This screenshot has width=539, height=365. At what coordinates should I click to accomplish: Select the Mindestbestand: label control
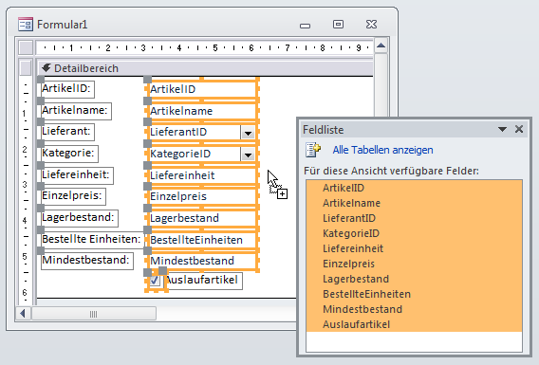pos(87,261)
